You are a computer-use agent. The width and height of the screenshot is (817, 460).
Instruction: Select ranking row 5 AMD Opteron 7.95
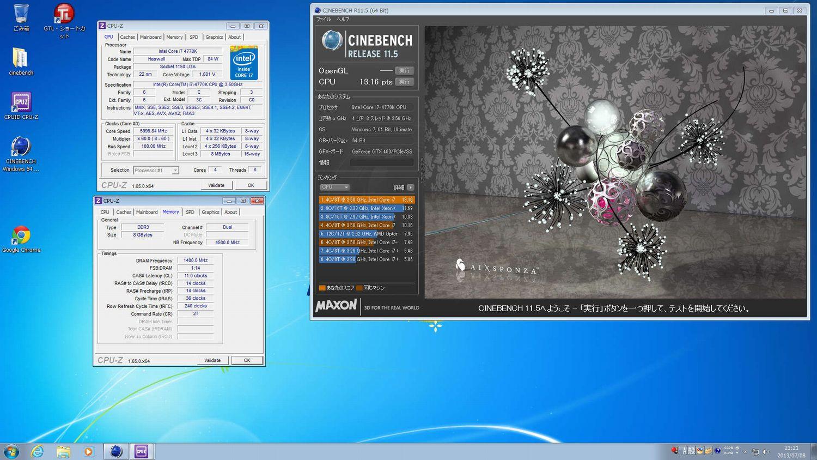(x=367, y=234)
